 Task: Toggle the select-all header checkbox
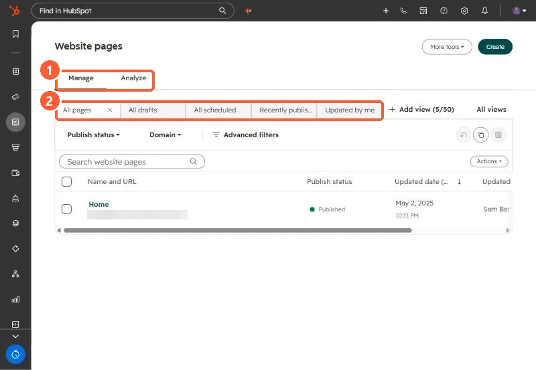[x=66, y=181]
